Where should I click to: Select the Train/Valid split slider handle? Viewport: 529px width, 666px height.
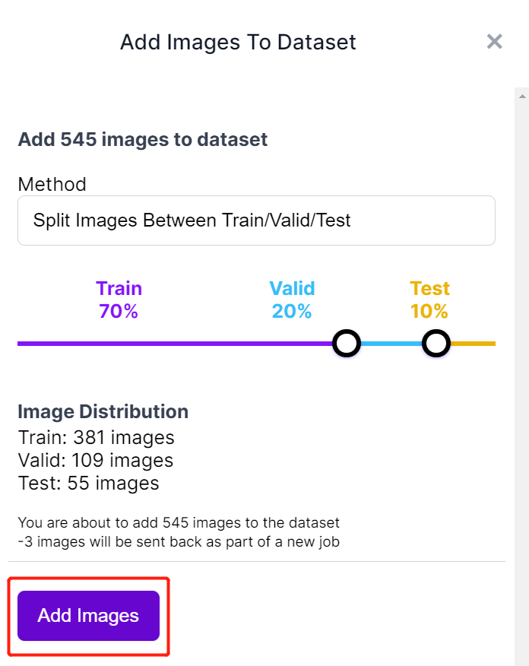347,344
